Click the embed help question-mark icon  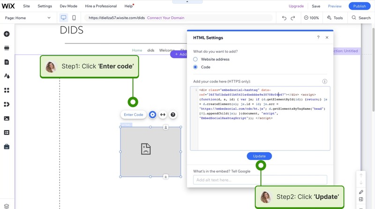coord(173,115)
